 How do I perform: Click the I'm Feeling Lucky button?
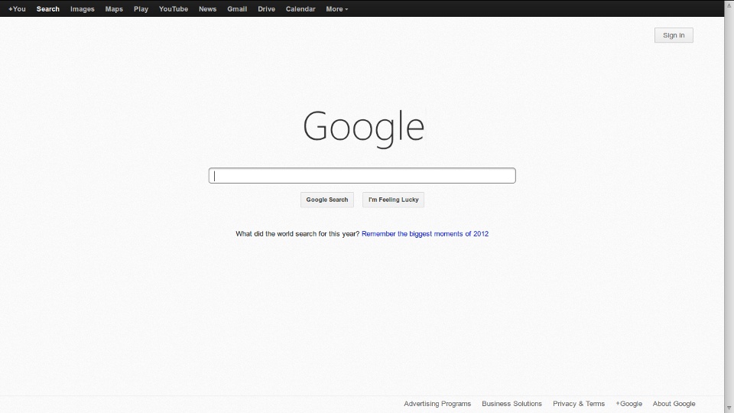point(393,200)
